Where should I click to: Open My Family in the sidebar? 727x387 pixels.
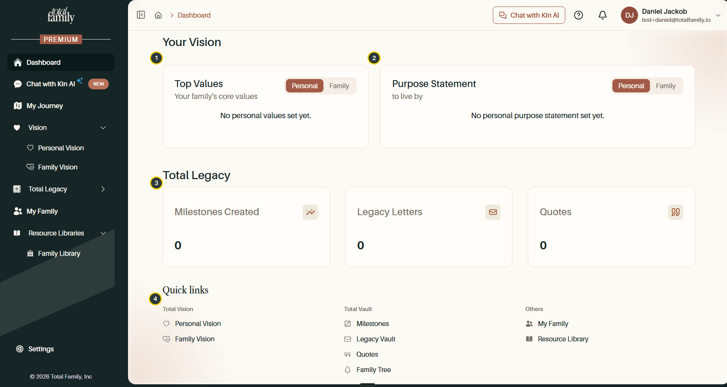(x=61, y=211)
